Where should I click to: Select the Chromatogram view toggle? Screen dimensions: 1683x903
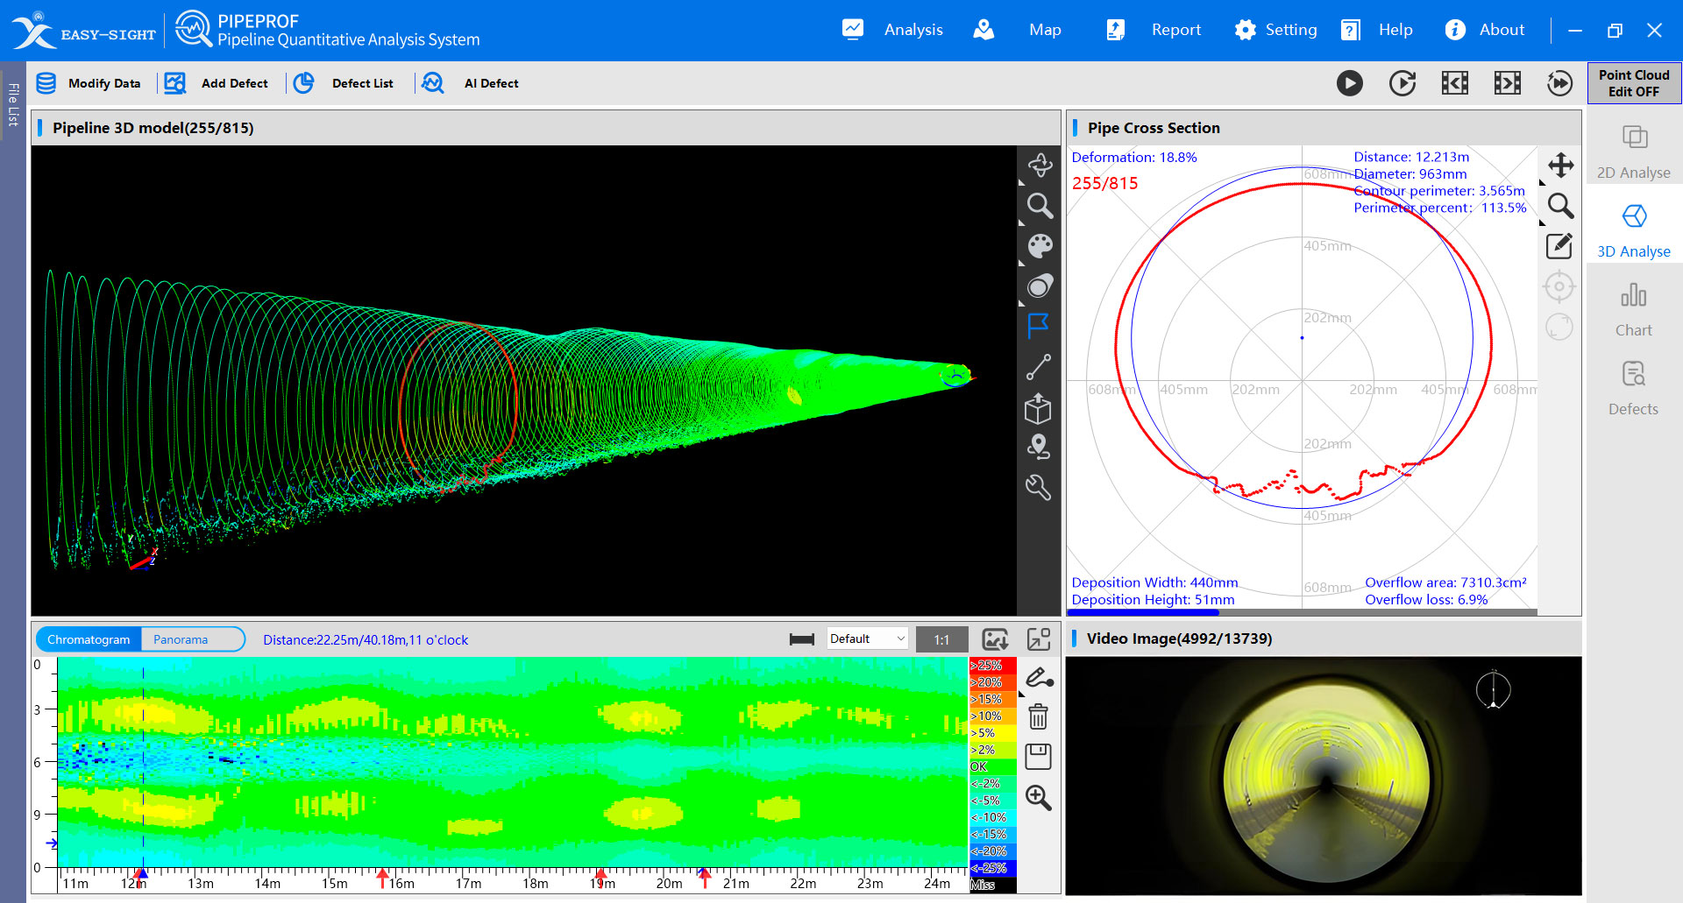pos(89,639)
